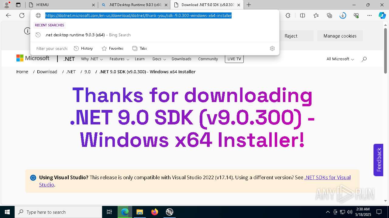Viewport: 389px width, 218px height.
Task: Go to the Home breadcrumb
Action: pyautogui.click(x=22, y=72)
